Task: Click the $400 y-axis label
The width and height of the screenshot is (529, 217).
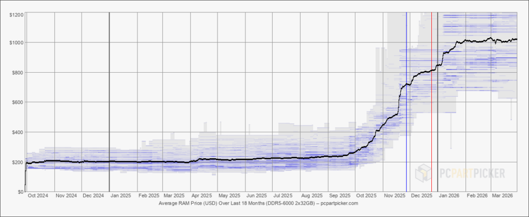Action: click(18, 132)
